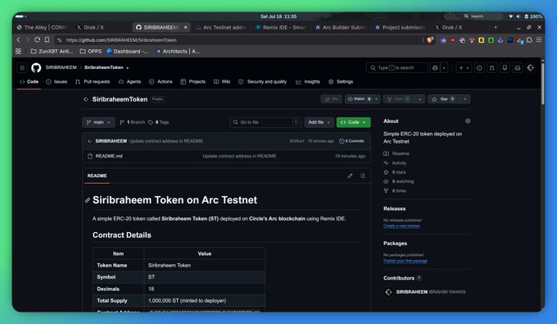Open the Readme link in About
Screen dimensions: 557x324
(396, 153)
